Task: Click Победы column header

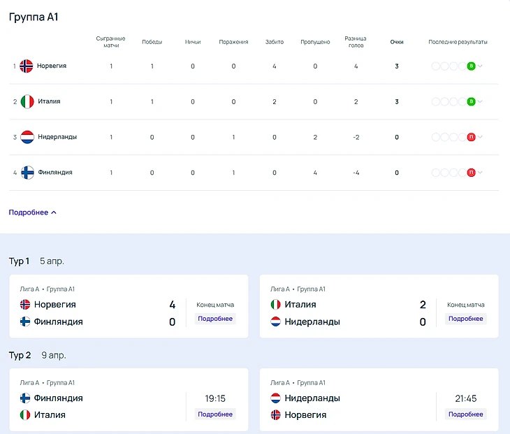Action: point(152,42)
